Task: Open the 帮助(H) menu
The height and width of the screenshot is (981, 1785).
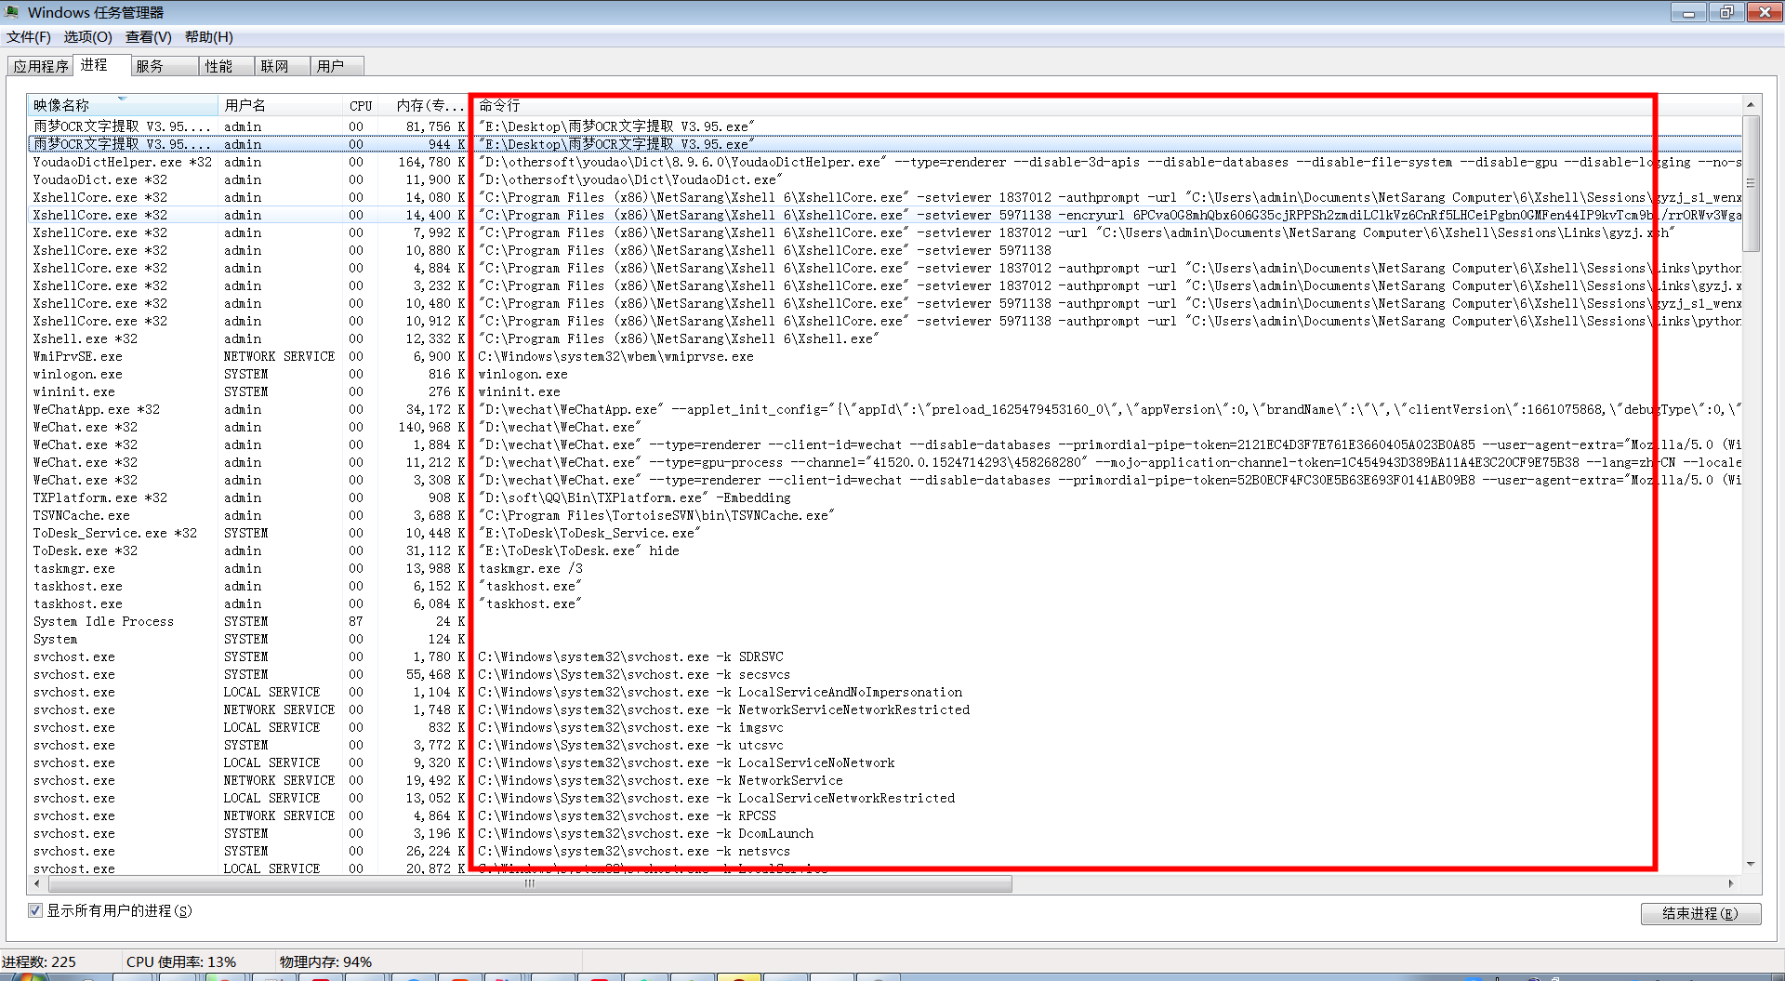Action: 209,37
